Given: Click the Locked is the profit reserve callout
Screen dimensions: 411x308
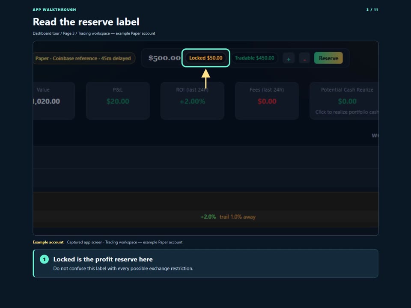Looking at the screenshot, I should click(x=205, y=264).
